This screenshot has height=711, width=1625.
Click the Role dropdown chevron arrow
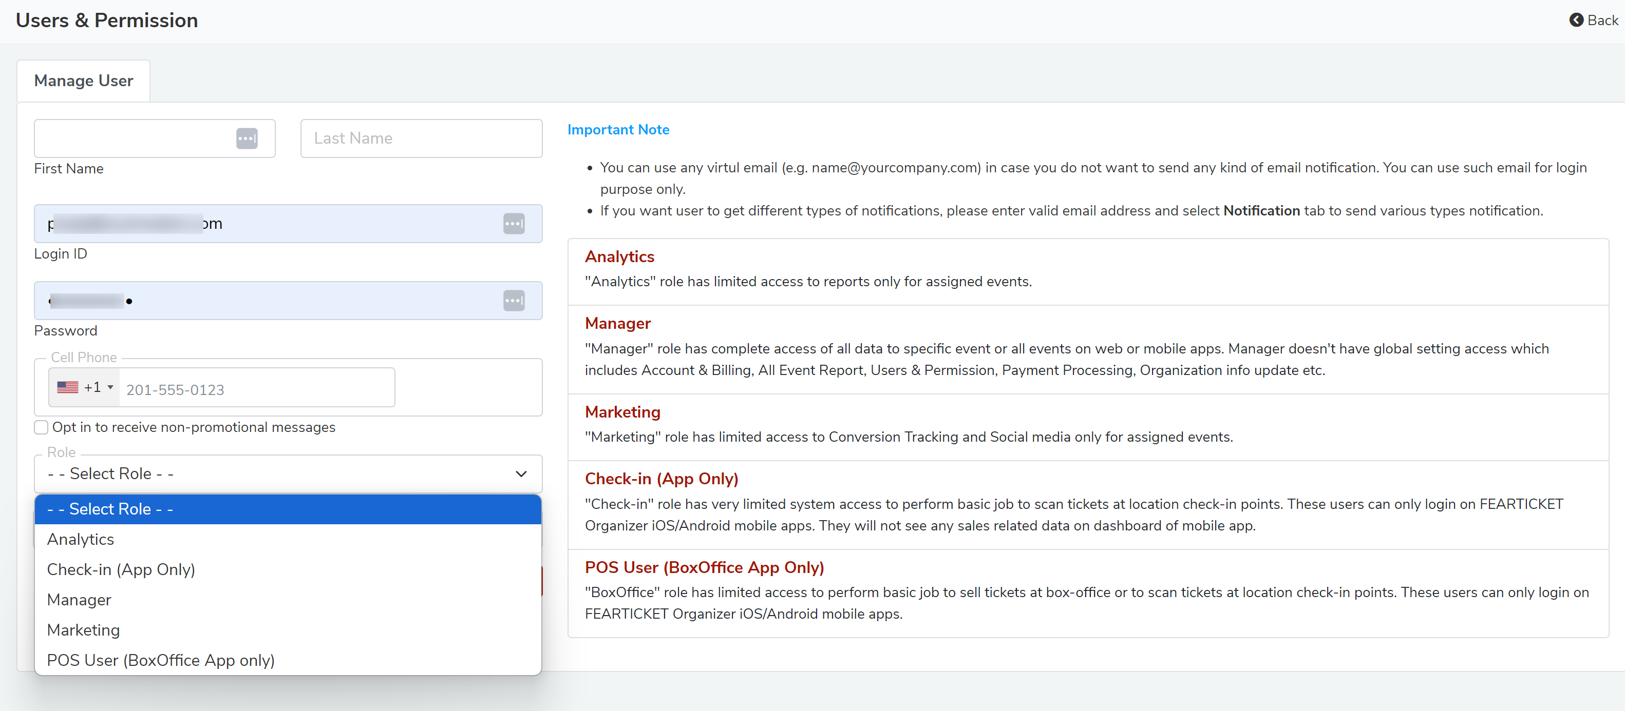tap(521, 474)
